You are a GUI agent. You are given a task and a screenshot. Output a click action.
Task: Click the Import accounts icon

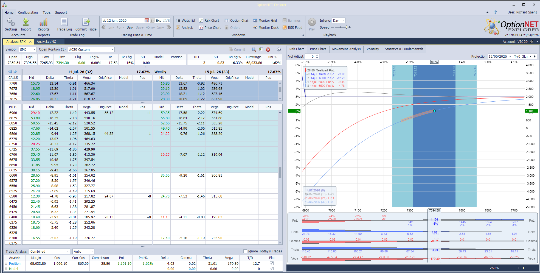pyautogui.click(x=26, y=24)
